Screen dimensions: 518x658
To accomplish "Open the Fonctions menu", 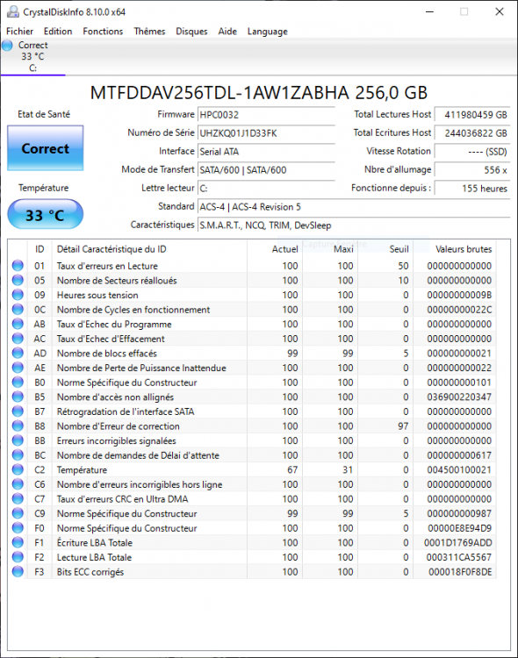I will pyautogui.click(x=103, y=31).
